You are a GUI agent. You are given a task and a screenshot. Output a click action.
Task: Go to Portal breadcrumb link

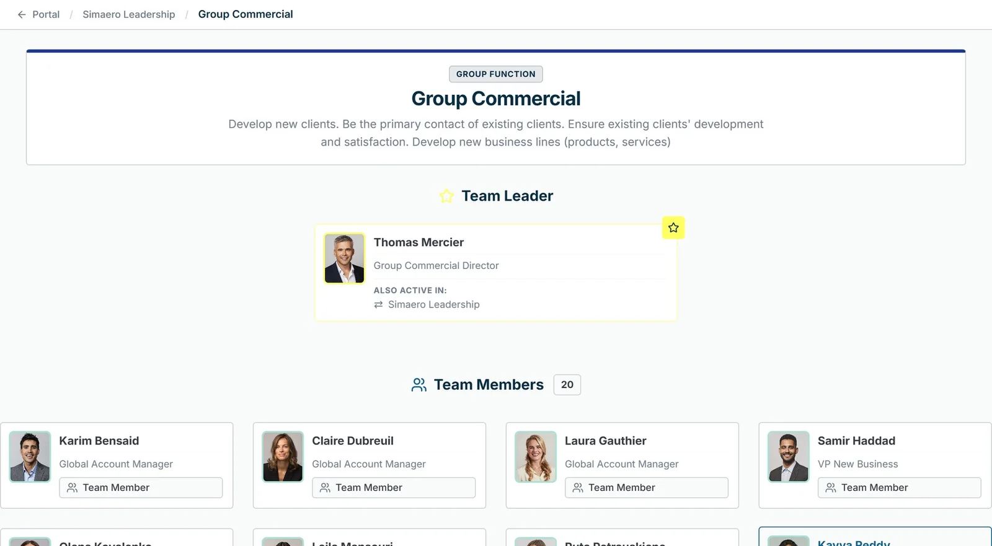[46, 14]
